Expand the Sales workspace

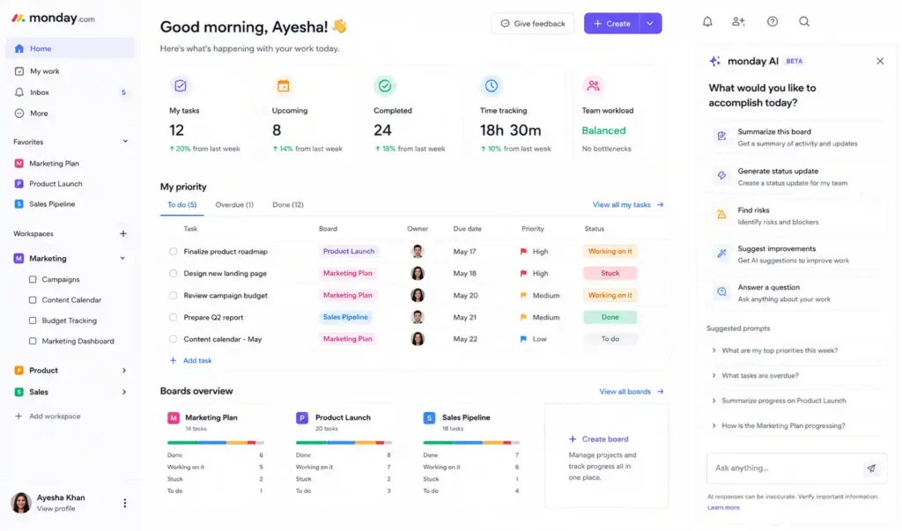pyautogui.click(x=123, y=393)
